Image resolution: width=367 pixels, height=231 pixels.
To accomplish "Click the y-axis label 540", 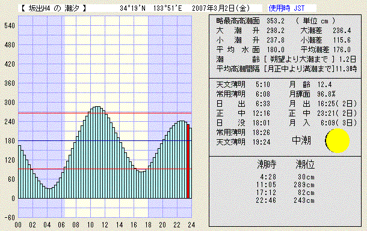I will pos(10,25).
